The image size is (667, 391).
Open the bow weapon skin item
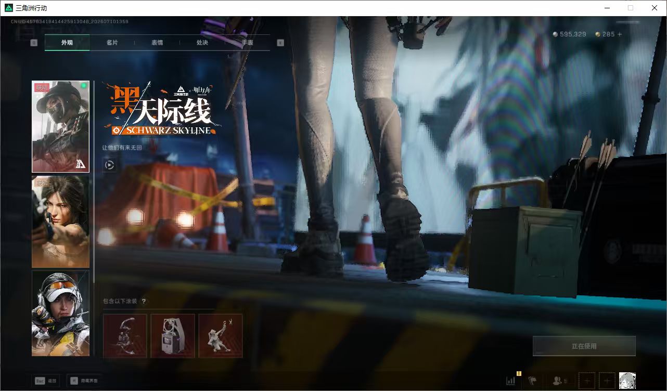tap(125, 336)
